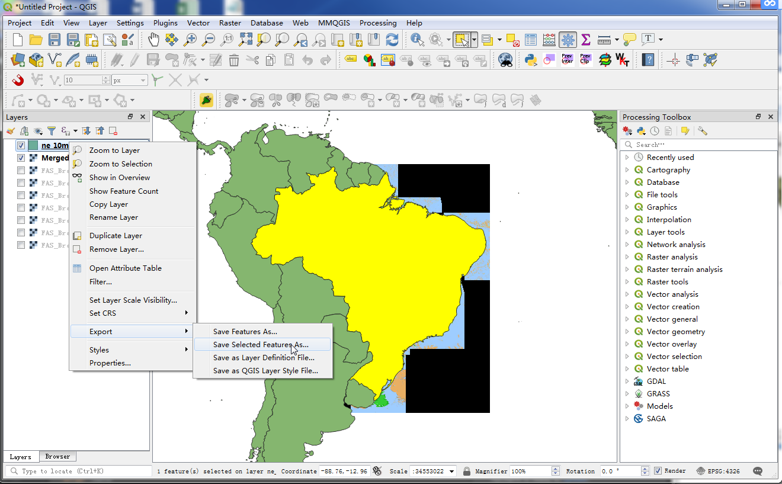The width and height of the screenshot is (782, 484).
Task: Select the Pan Map hand tool
Action: point(153,40)
